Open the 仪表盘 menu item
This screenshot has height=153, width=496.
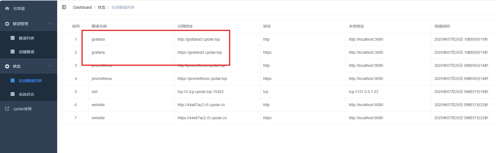click(19, 8)
